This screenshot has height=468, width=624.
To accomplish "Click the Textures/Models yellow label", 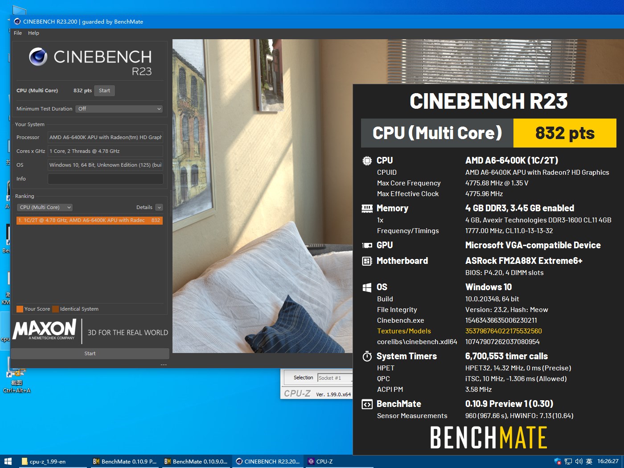I will pyautogui.click(x=404, y=331).
